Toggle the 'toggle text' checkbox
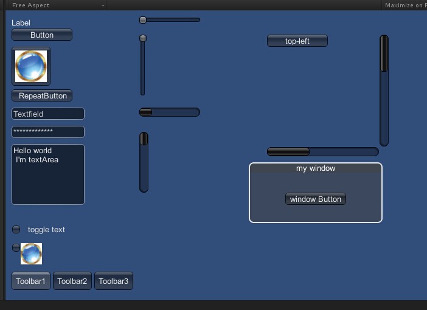Screen dimensions: 427x310 pos(16,229)
